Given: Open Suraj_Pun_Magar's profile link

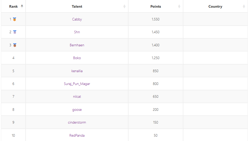Looking at the screenshot, I should click(77, 84).
